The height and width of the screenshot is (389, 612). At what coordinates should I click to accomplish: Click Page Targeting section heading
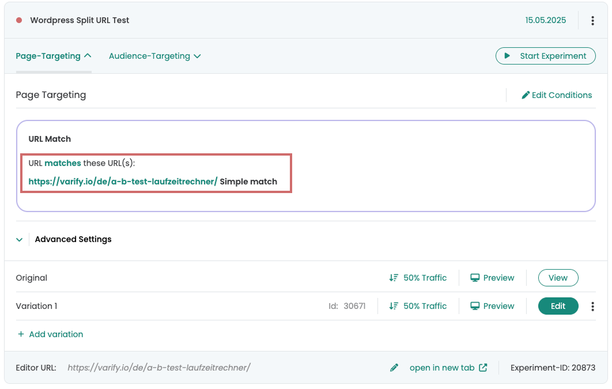click(x=51, y=95)
